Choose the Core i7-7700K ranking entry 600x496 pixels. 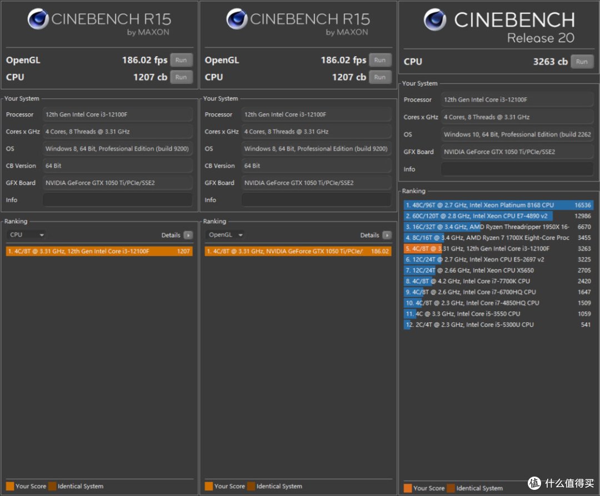click(498, 281)
